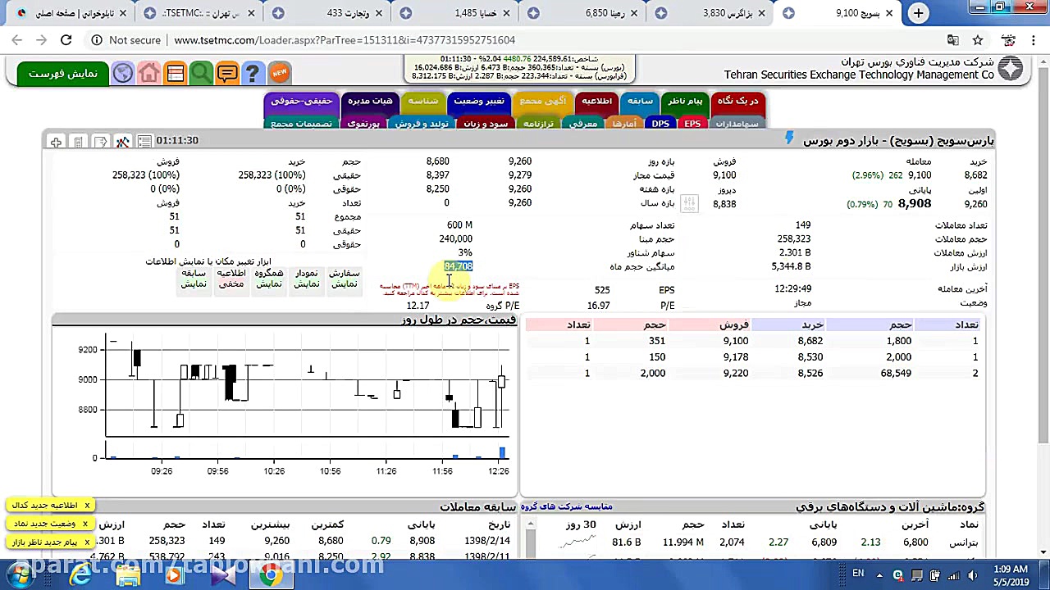Viewport: 1050px width, 590px height.
Task: Click the green نمایش فهرست button
Action: [62, 74]
